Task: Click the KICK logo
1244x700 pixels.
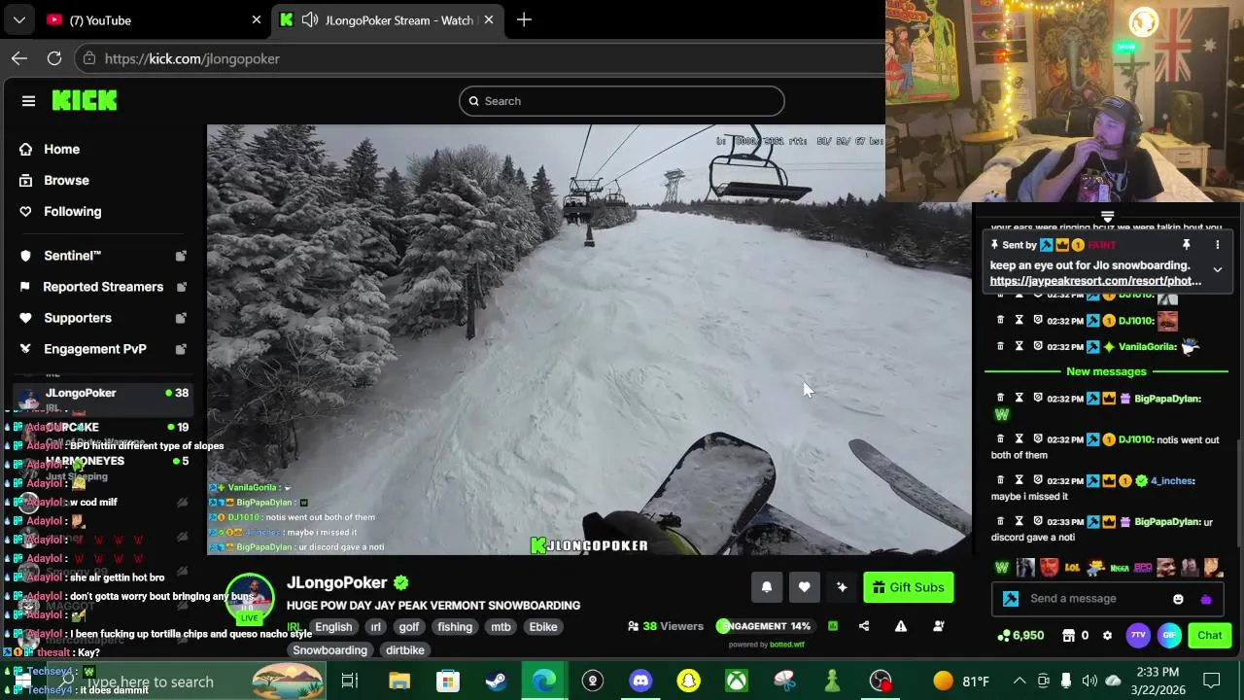Action: click(85, 100)
